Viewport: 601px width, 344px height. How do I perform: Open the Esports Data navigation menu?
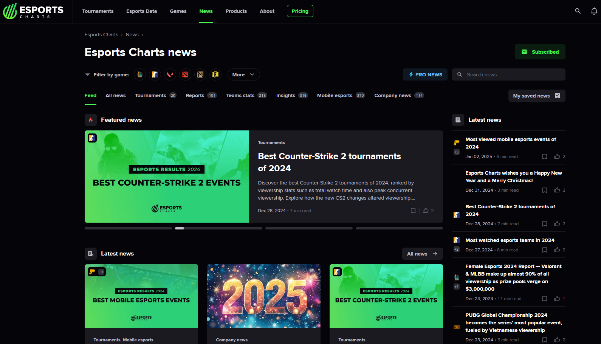[x=141, y=11]
